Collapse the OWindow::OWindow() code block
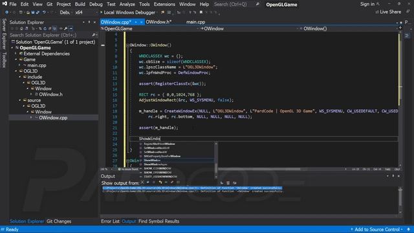This screenshot has width=414, height=233. pos(128,45)
